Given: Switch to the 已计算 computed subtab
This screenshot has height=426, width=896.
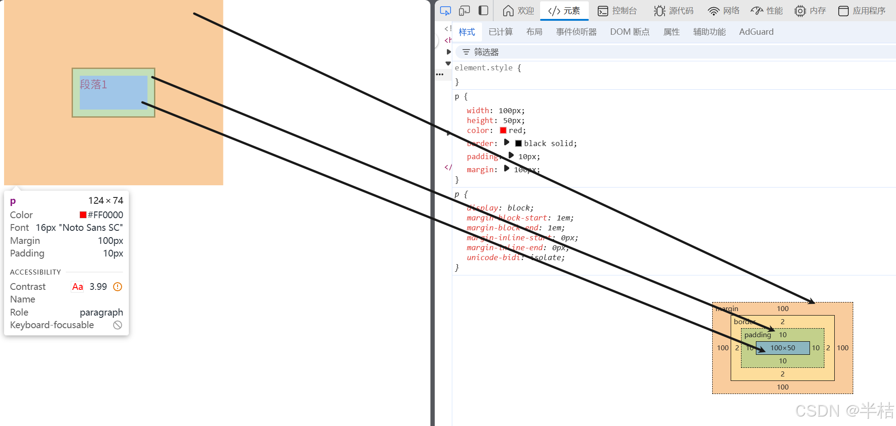Looking at the screenshot, I should 500,32.
